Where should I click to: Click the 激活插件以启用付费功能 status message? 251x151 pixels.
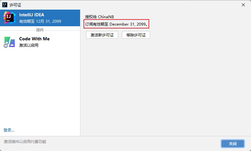tap(25, 141)
